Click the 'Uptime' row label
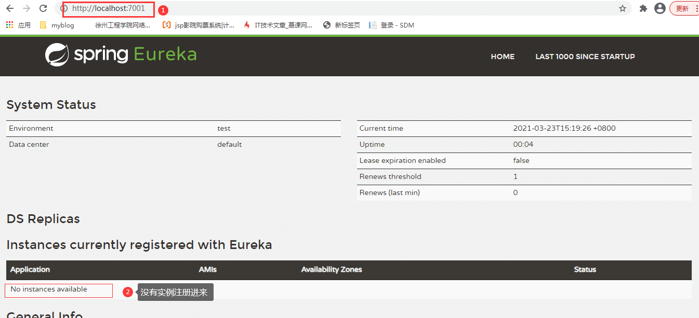Image resolution: width=699 pixels, height=318 pixels. pyautogui.click(x=372, y=144)
